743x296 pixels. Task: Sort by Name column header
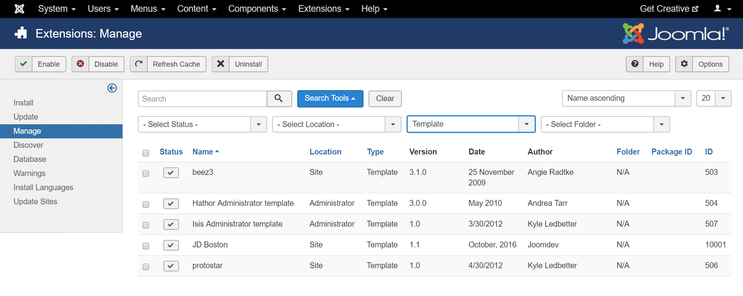click(206, 152)
